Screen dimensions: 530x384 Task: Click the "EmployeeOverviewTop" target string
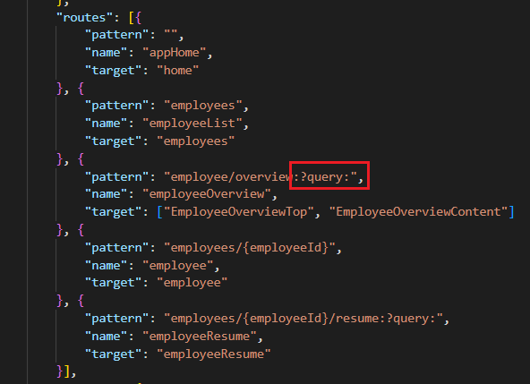[239, 212]
